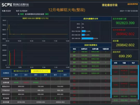This screenshot has height=105, width=140.
Task: Click the tallest red bar in volume chart
Action: [x=14, y=57]
